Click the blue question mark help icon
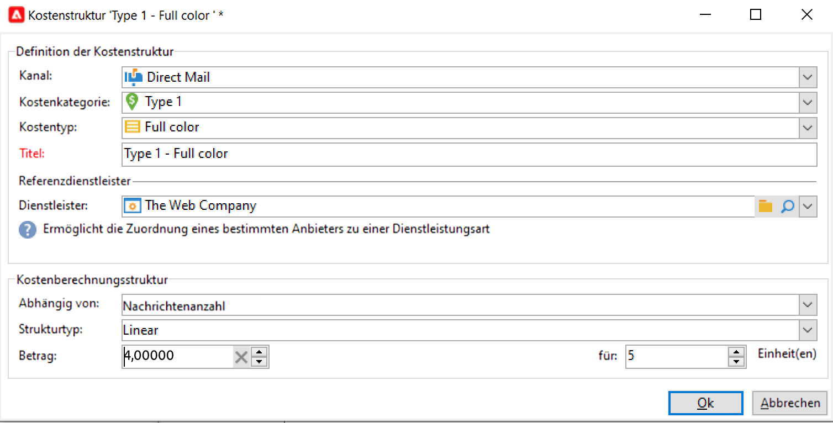 [27, 230]
